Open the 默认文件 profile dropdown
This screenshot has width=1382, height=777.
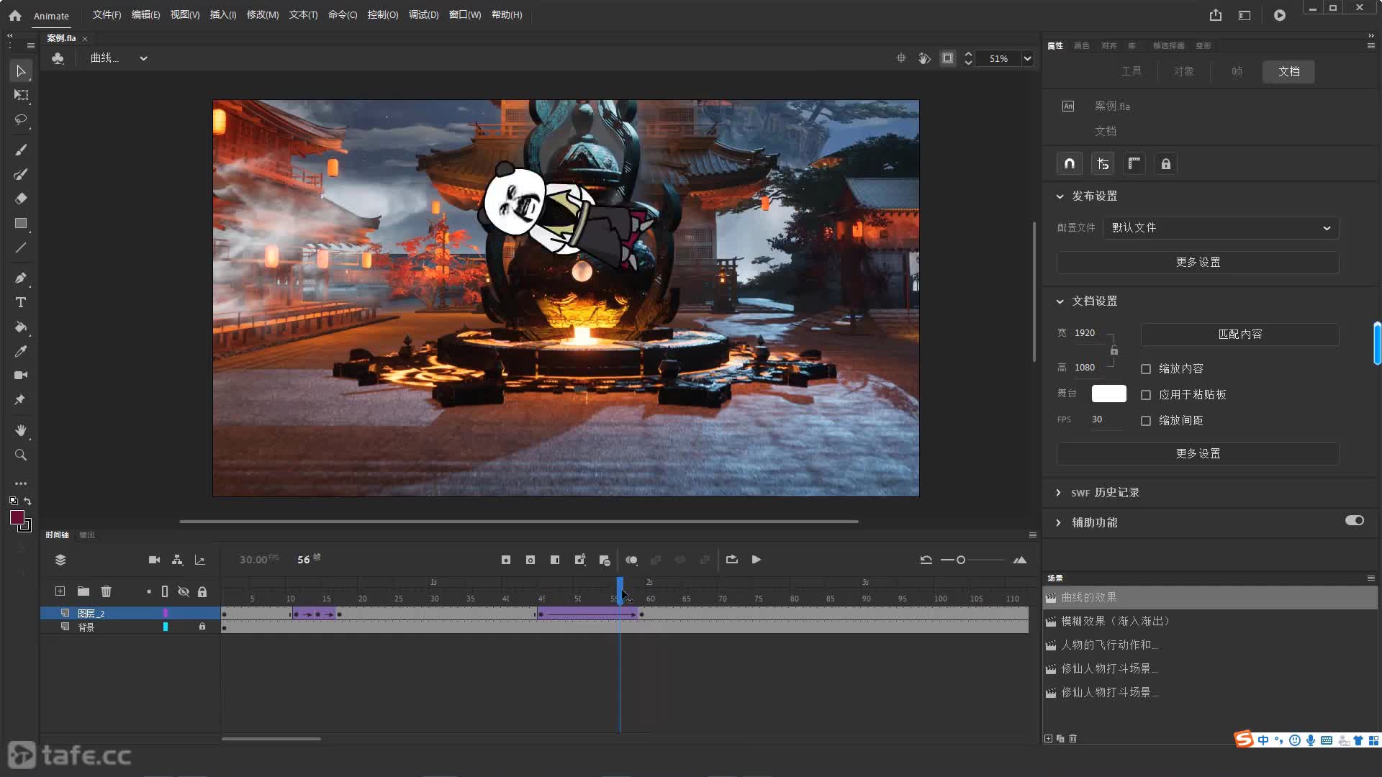[1221, 228]
